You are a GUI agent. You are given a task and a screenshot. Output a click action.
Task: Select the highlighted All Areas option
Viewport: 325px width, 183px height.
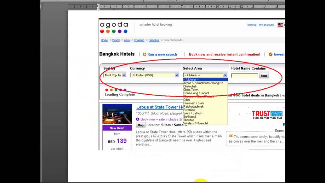[x=205, y=80]
